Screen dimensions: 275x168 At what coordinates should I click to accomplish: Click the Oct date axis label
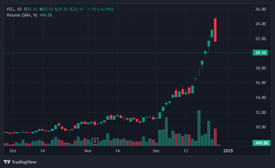coord(13,151)
